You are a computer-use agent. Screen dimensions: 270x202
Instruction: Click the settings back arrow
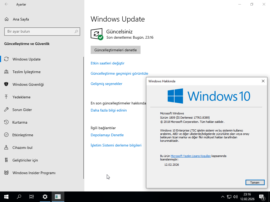(x=6, y=4)
